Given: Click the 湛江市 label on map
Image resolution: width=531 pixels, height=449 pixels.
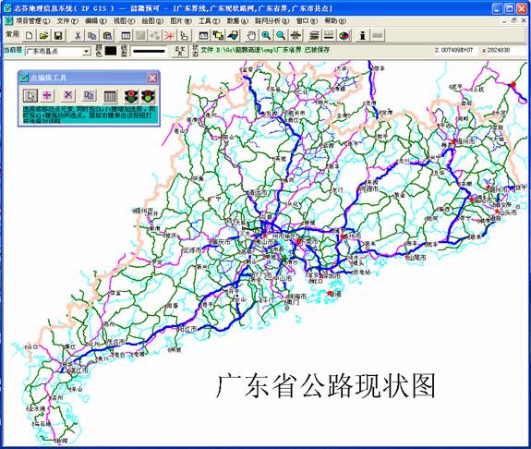Looking at the screenshot, I should pos(78,370).
